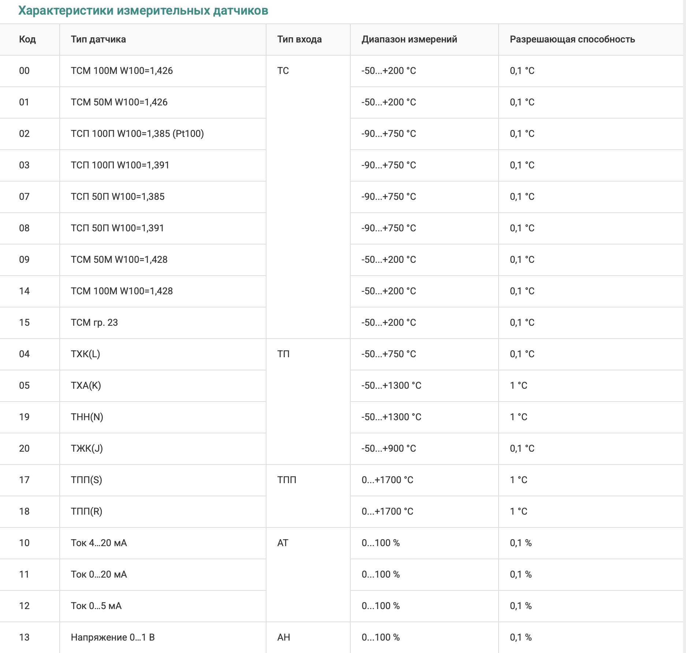Click the '-50...+900 °C' range cell
Image resolution: width=686 pixels, height=653 pixels.
point(389,448)
